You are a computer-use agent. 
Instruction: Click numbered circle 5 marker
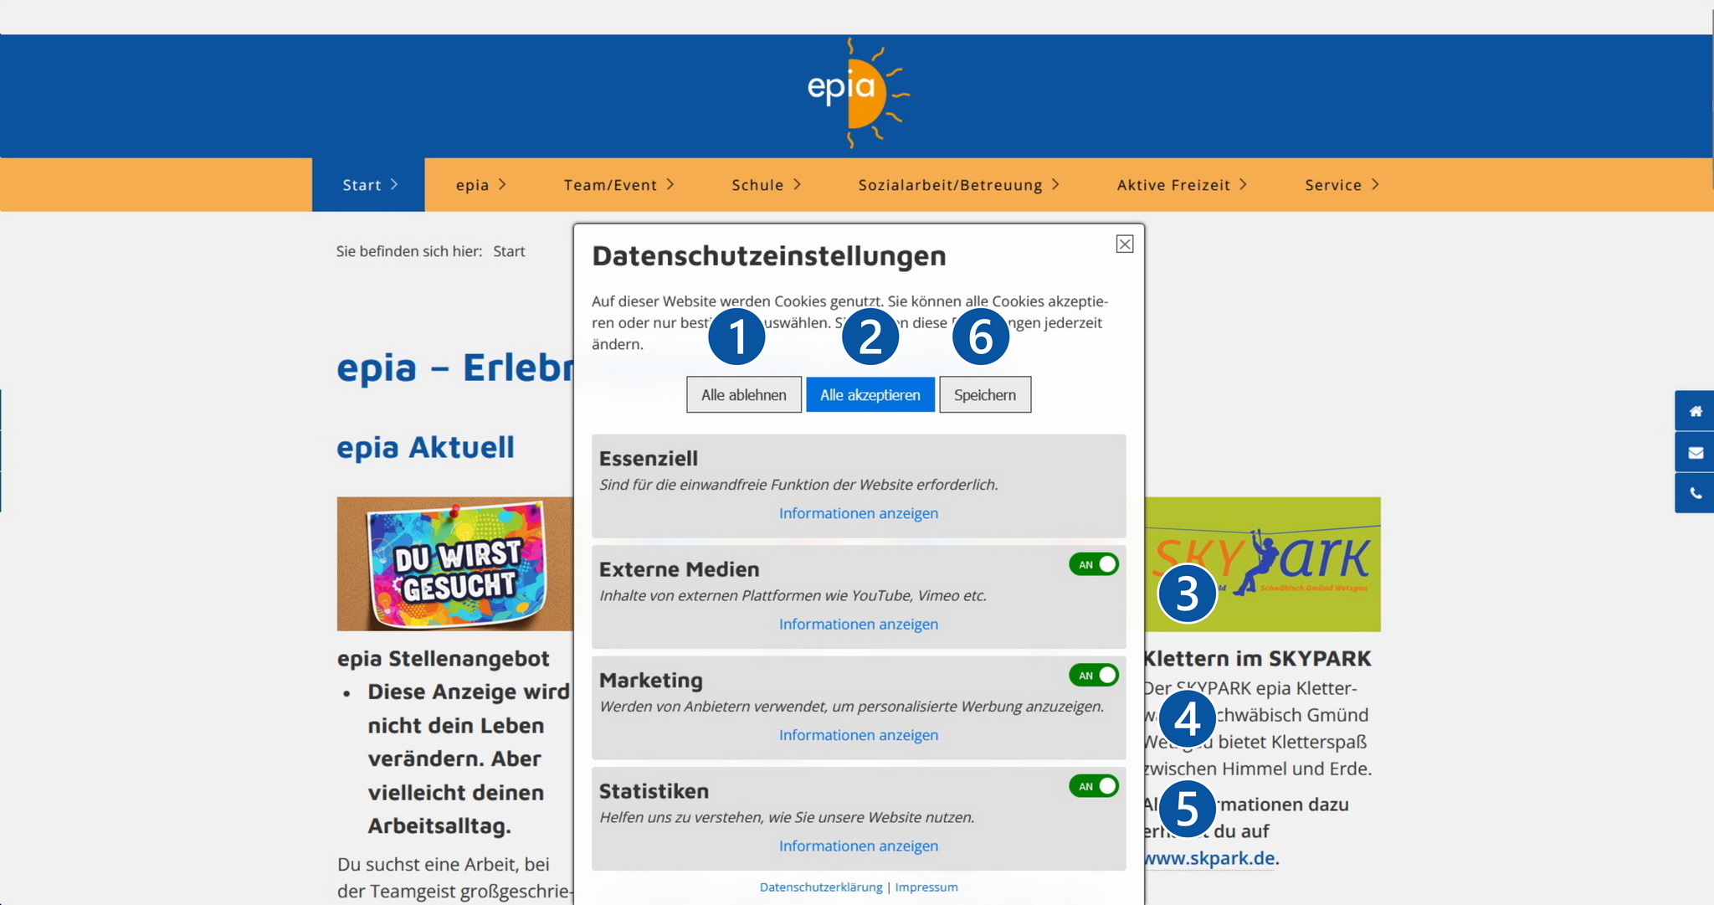point(1187,809)
